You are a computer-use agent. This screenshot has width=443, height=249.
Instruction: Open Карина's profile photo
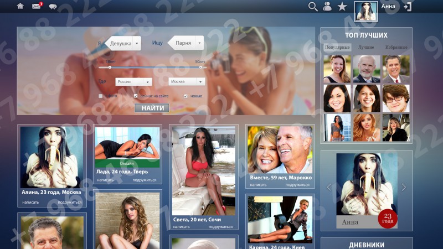280,219
